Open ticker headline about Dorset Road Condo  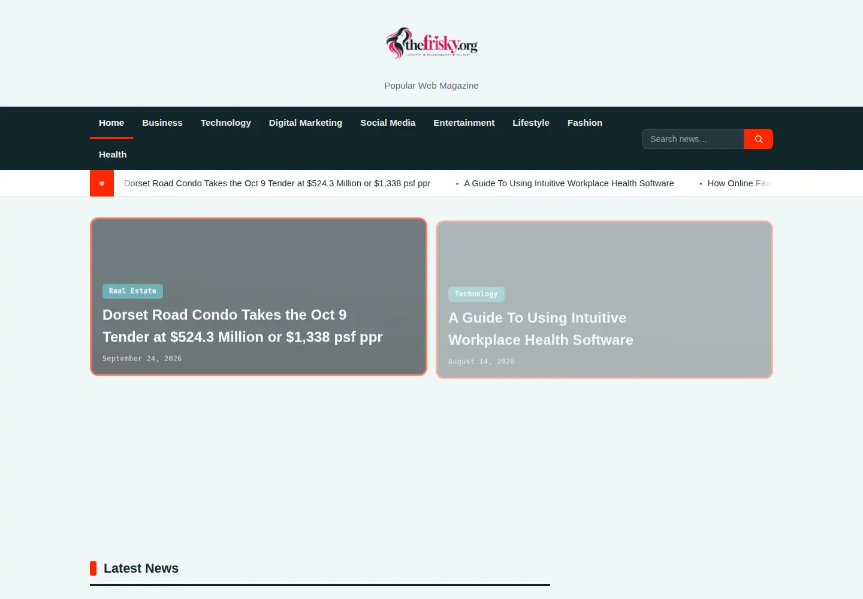277,183
